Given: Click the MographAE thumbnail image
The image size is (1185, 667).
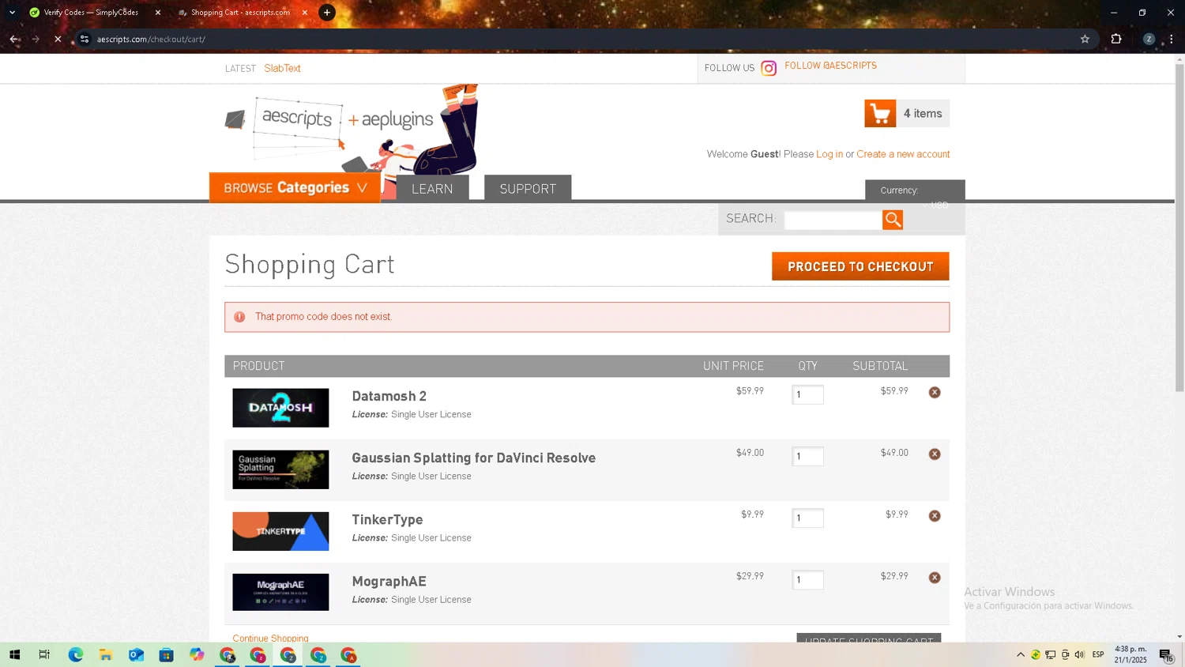Looking at the screenshot, I should [x=280, y=592].
